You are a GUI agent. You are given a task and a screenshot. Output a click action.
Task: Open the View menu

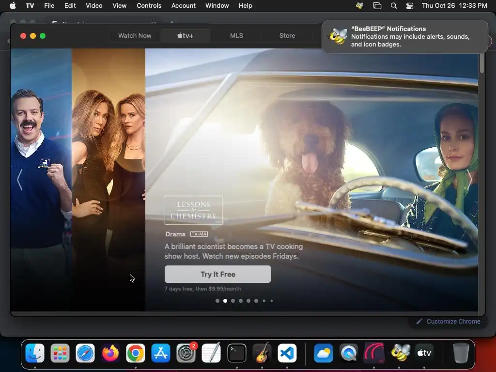pos(119,5)
